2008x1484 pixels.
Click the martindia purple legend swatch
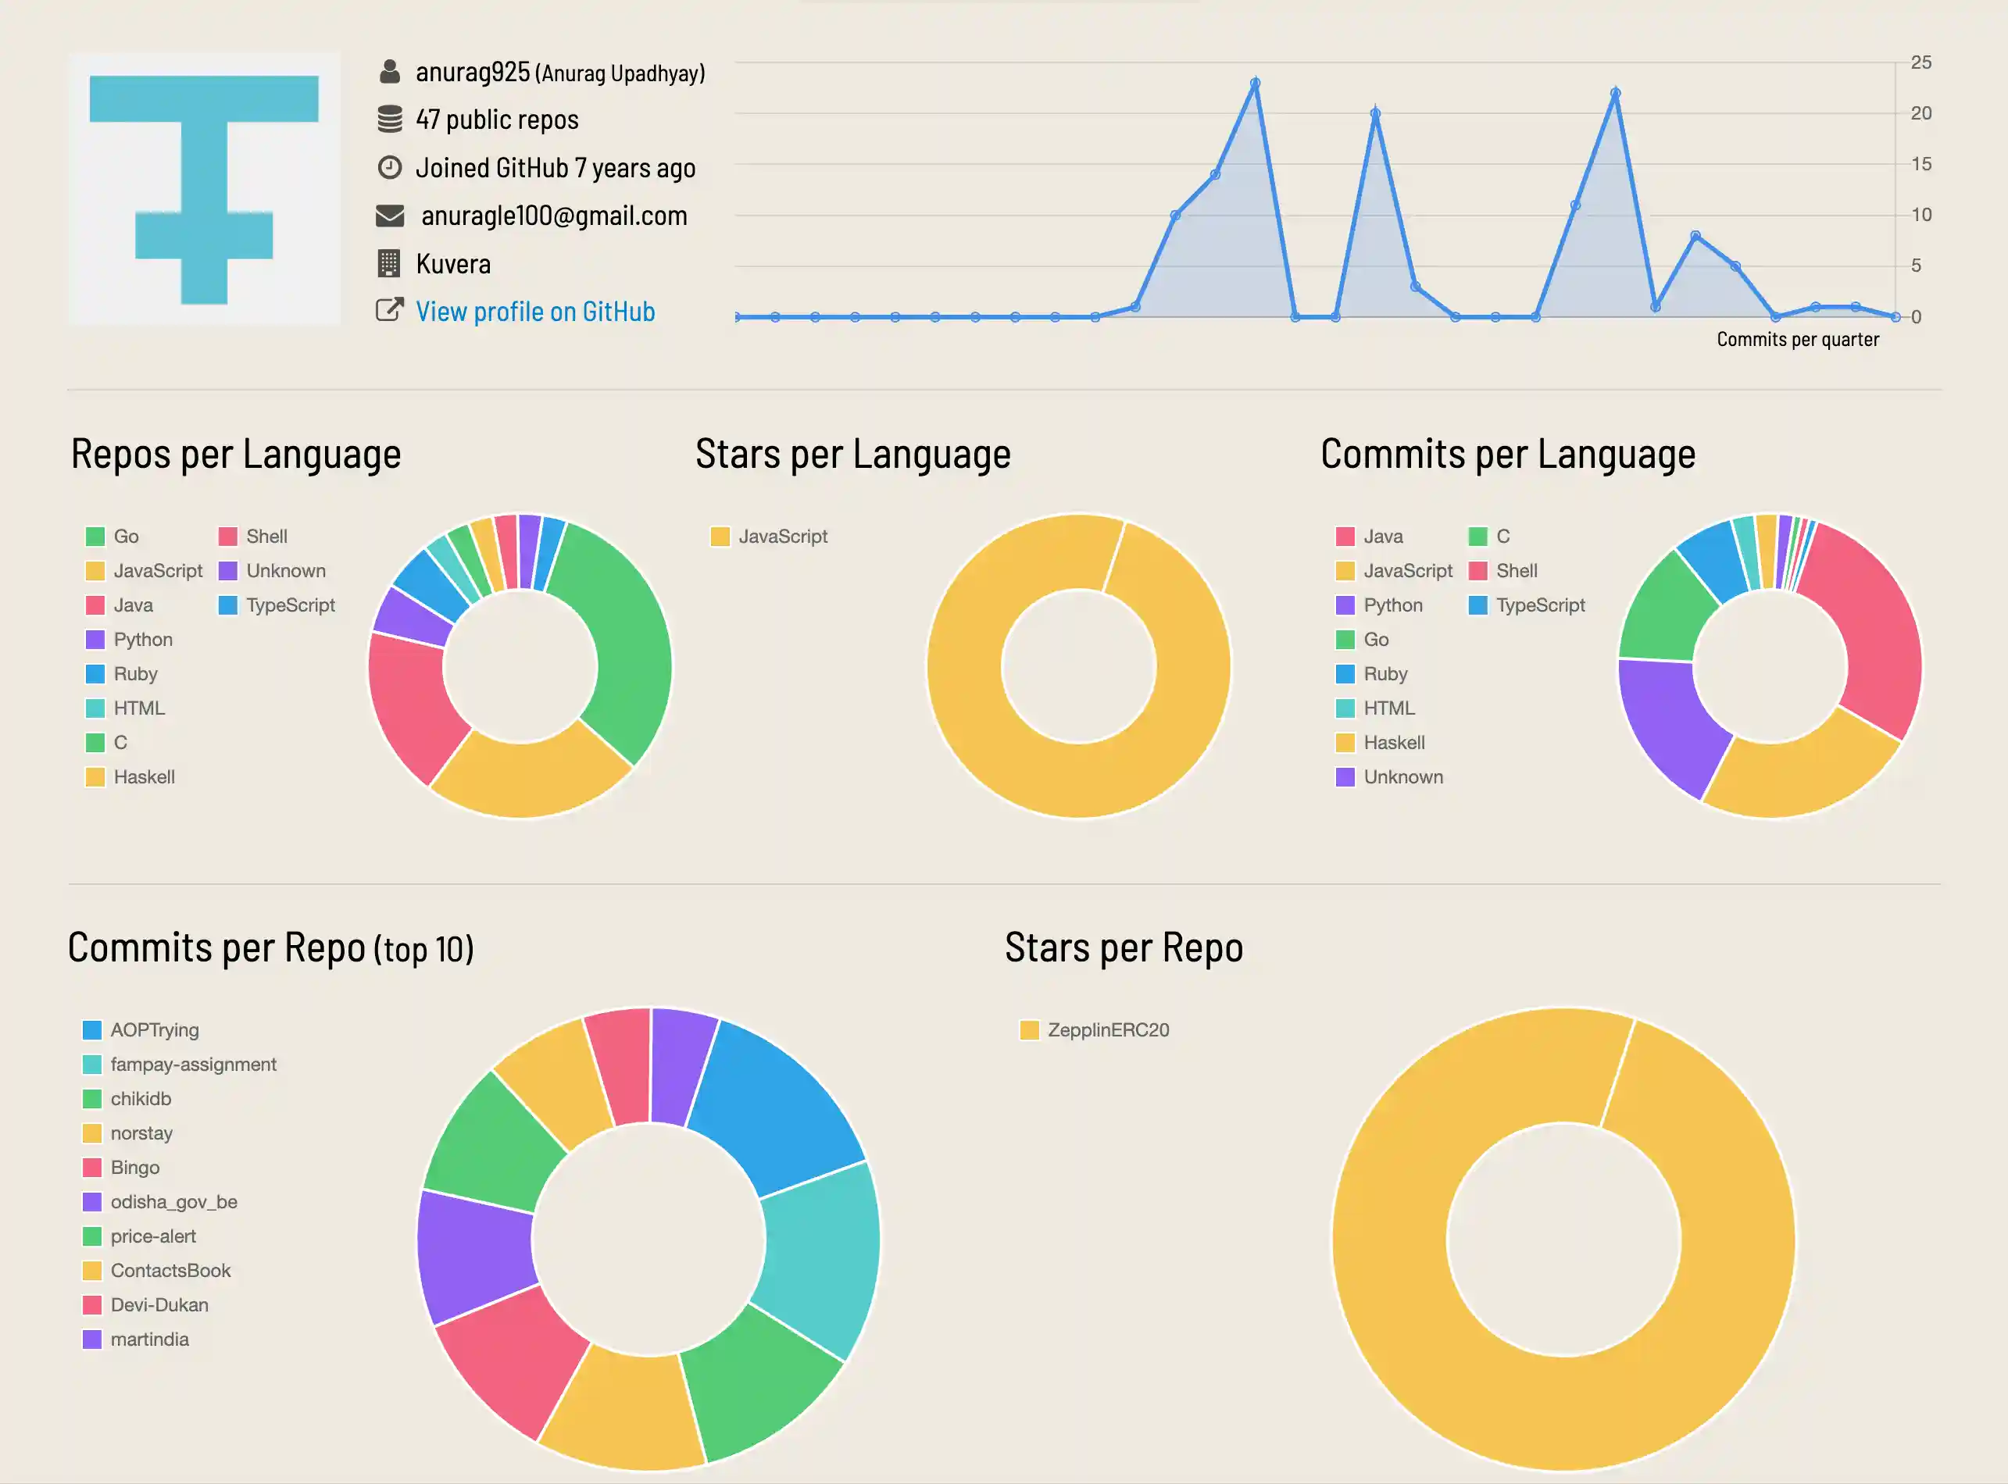[x=91, y=1340]
